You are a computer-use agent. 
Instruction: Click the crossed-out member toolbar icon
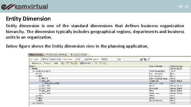[x=67, y=63]
